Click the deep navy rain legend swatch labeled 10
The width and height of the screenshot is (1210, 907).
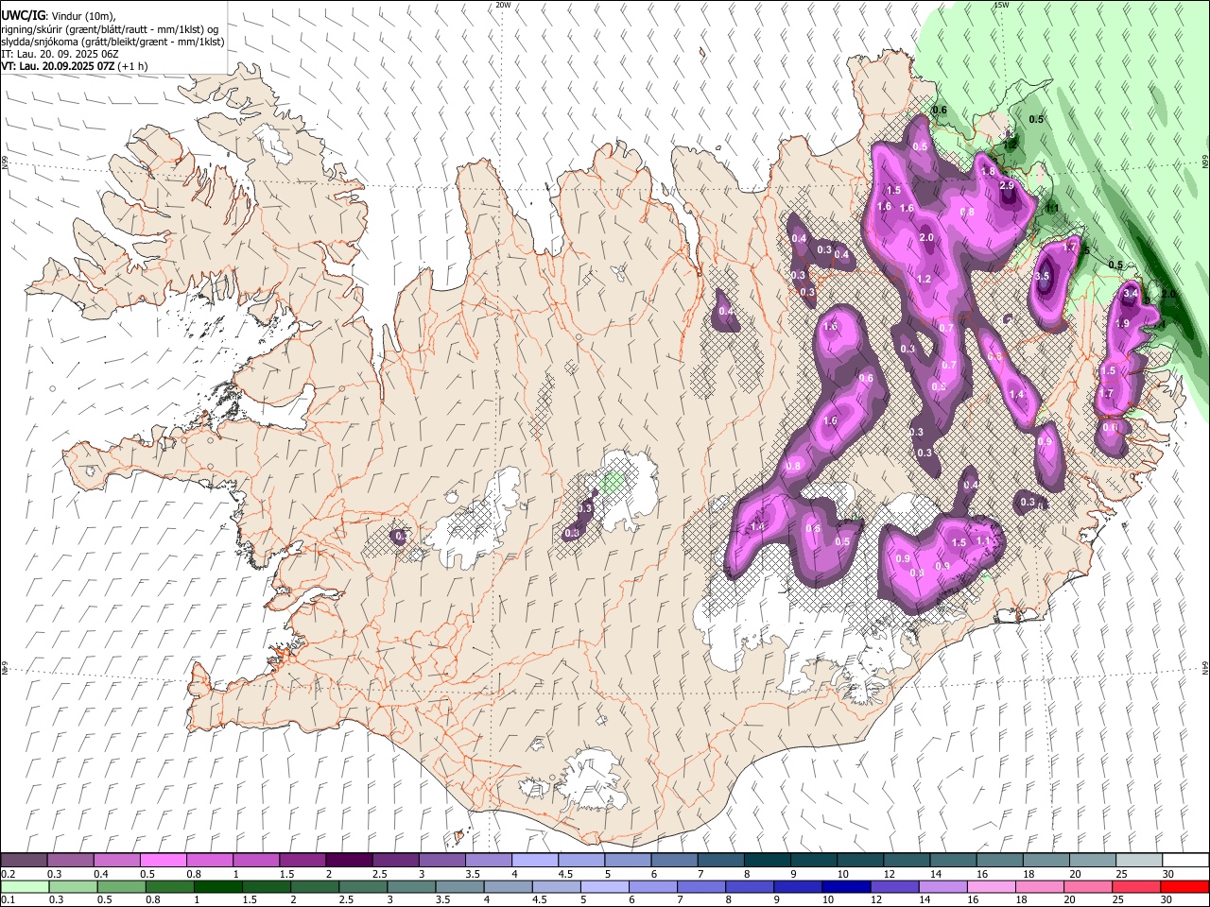coord(845,886)
